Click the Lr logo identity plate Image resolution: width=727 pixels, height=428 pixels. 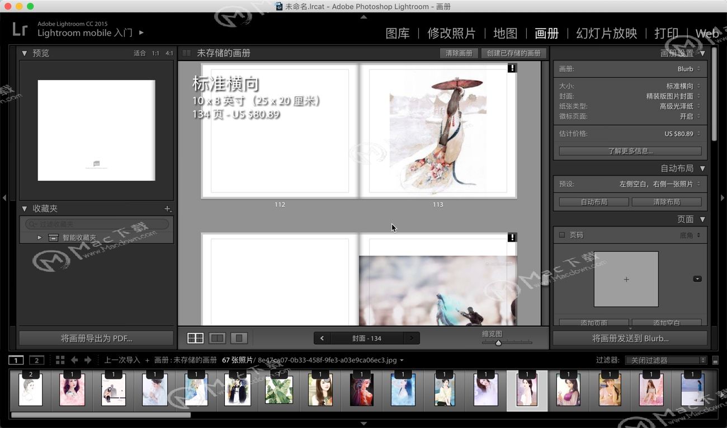(x=20, y=29)
